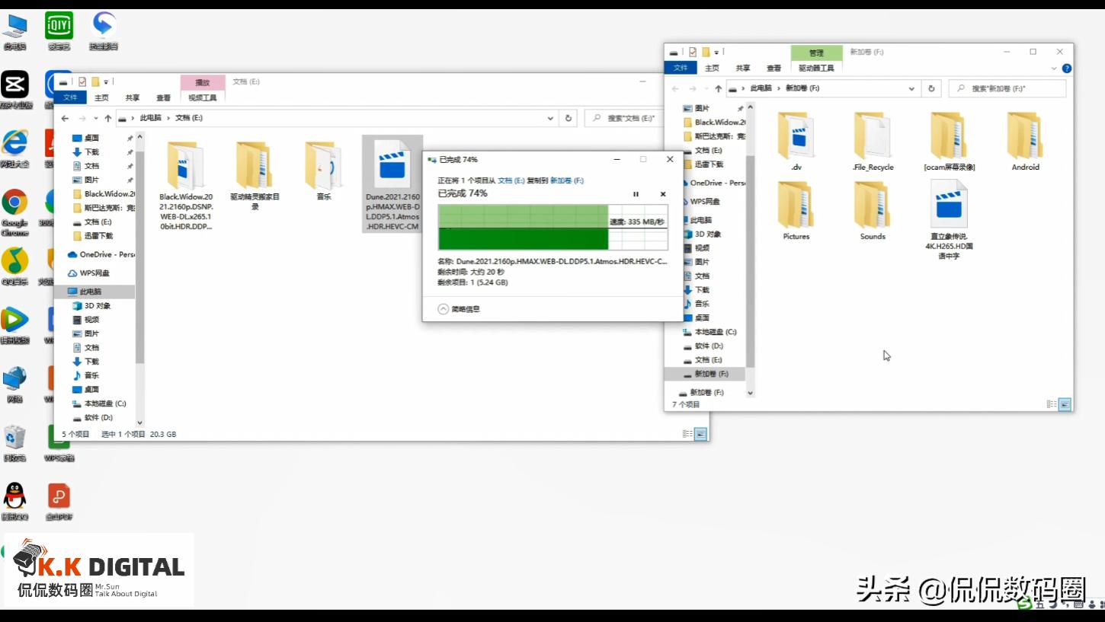Pause the file copy operation
Screen dimensions: 1105x622
click(636, 194)
